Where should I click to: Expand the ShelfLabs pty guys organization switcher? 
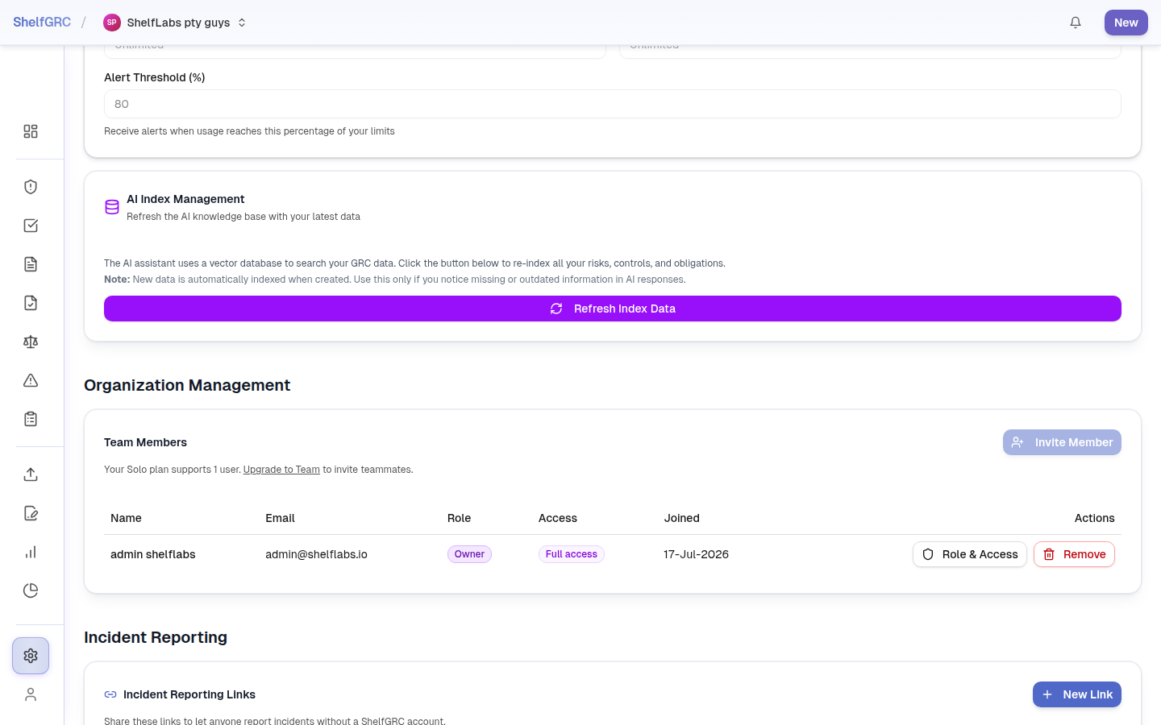click(x=175, y=23)
